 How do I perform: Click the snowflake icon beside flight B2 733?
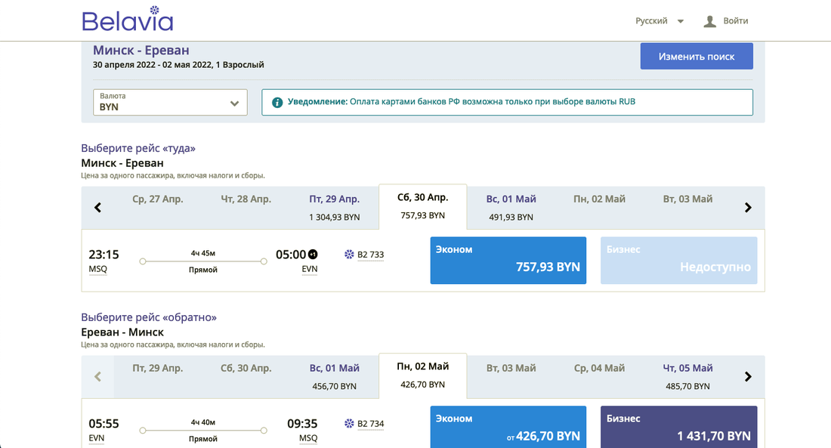pyautogui.click(x=349, y=255)
